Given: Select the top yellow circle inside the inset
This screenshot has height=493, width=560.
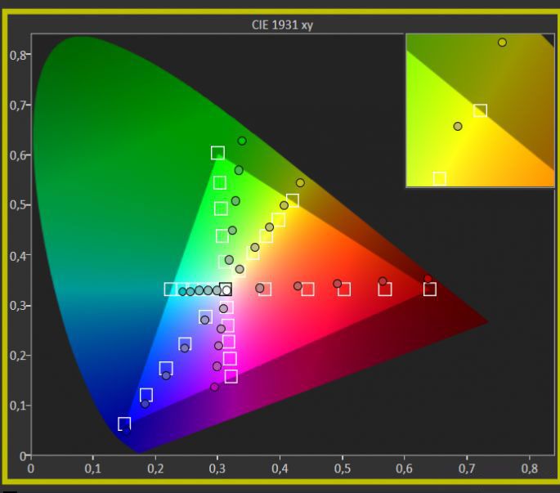Looking at the screenshot, I should [x=502, y=43].
